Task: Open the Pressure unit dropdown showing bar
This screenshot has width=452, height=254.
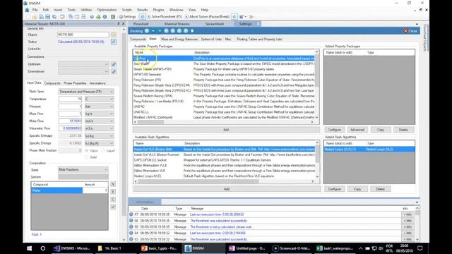Action: 99,107
